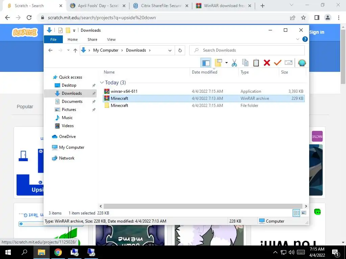Toggle the navigation pane layout button
The width and height of the screenshot is (346, 259).
206,63
